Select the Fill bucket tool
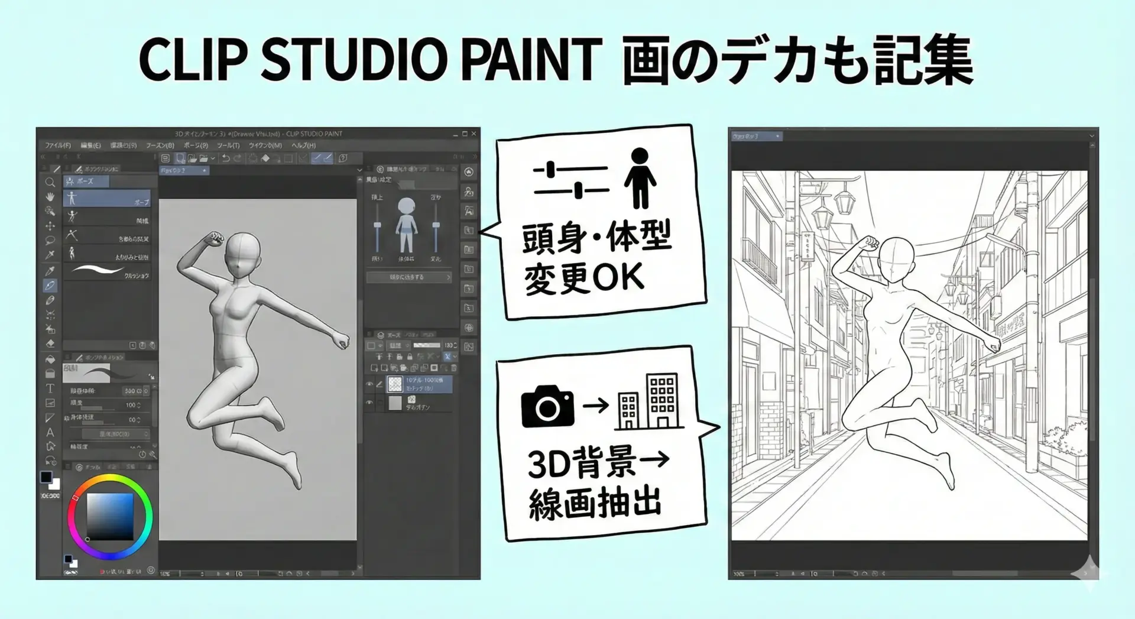1135x619 pixels. pos(50,359)
